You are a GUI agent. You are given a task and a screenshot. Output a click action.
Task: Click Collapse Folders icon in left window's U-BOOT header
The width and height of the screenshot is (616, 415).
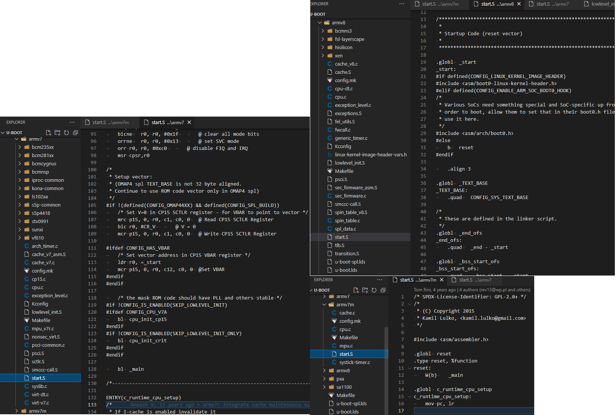click(75, 133)
